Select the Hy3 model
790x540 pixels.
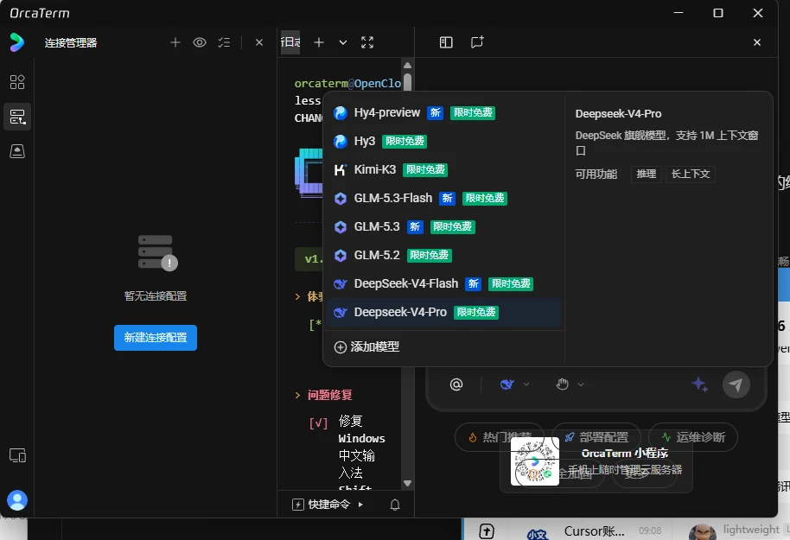coord(444,141)
